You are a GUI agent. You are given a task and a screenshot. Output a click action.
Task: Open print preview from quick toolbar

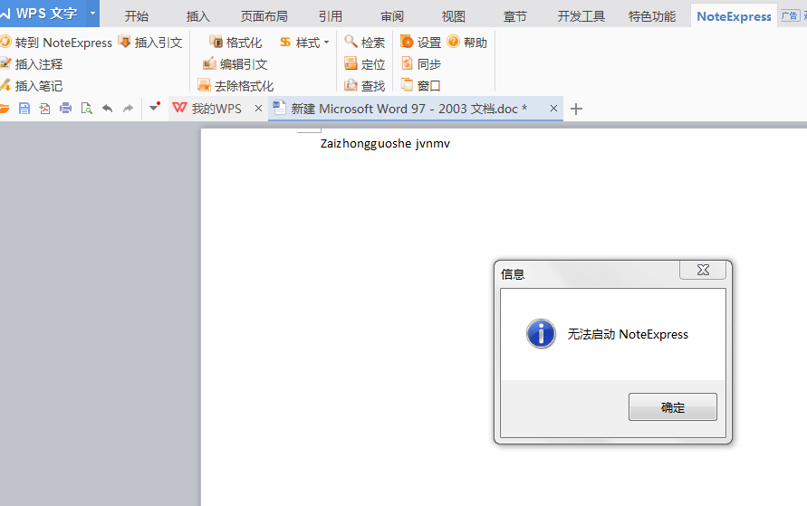(86, 109)
